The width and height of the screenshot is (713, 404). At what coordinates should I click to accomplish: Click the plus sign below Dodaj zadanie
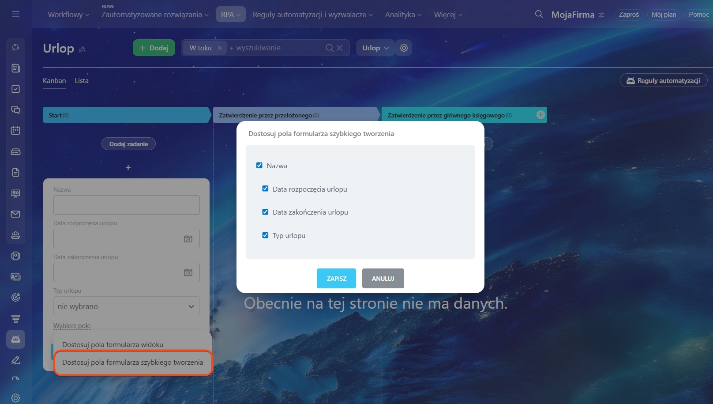point(128,167)
